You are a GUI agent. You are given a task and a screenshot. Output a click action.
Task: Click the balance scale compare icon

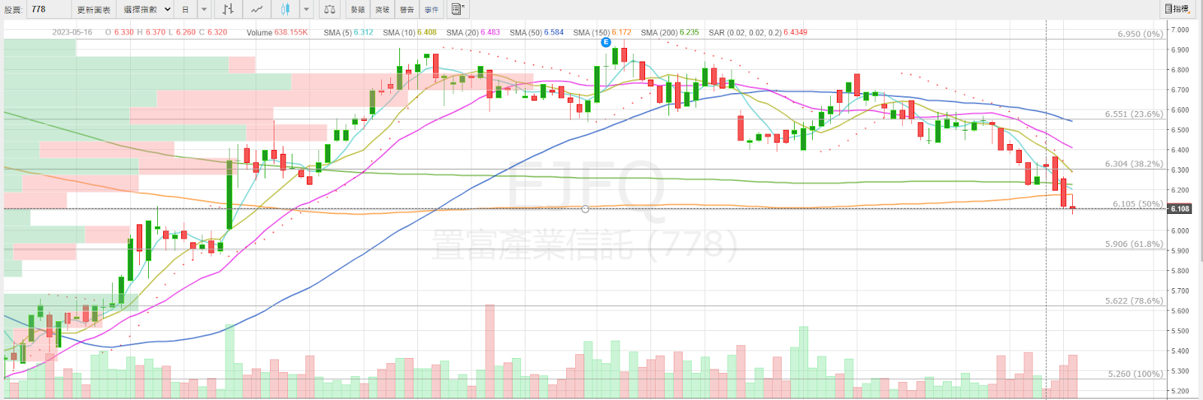pyautogui.click(x=329, y=10)
